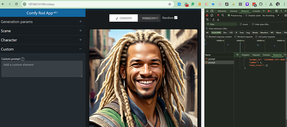Open the Extensions puzzle-piece menu
Image resolution: width=287 pixels, height=127 pixels.
(x=261, y=4)
